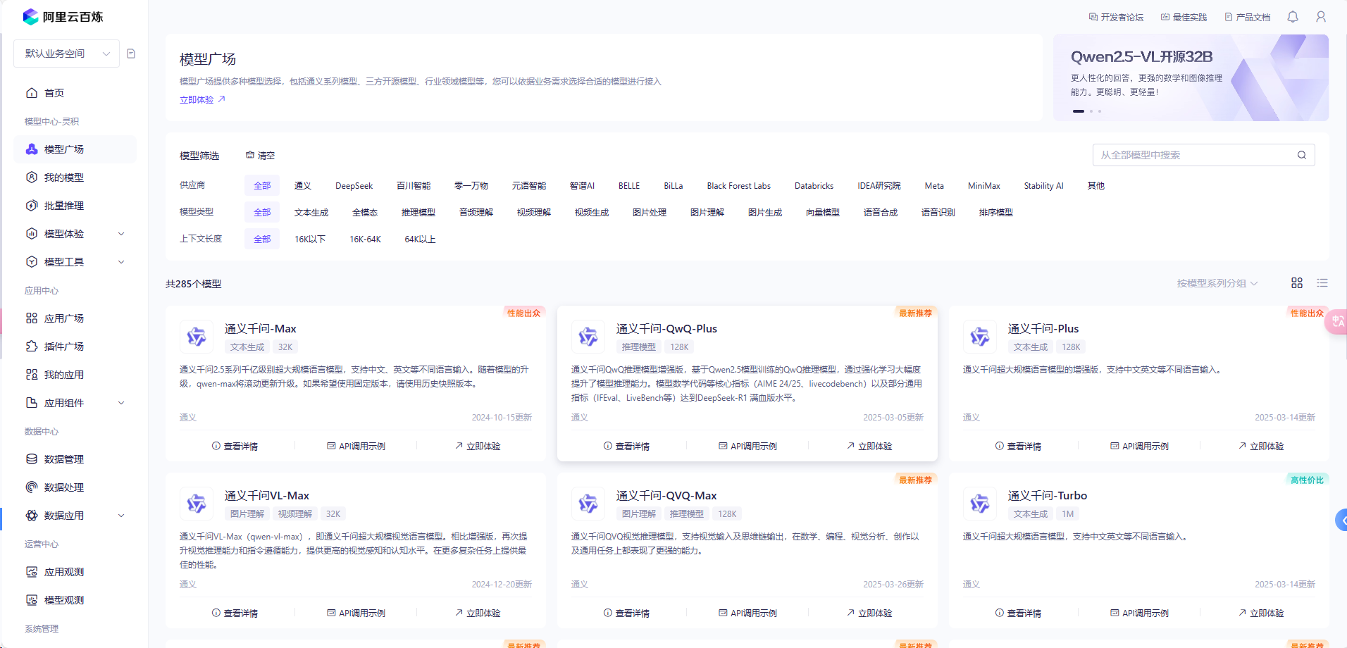Select context length 64K以上
Viewport: 1347px width, 648px height.
coord(420,239)
